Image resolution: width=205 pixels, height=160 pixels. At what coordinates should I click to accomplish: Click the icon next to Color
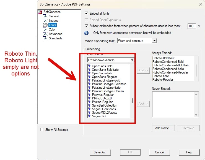(x=45, y=29)
